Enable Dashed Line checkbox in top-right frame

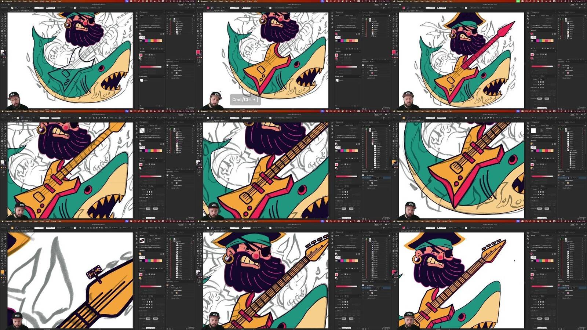(531, 91)
